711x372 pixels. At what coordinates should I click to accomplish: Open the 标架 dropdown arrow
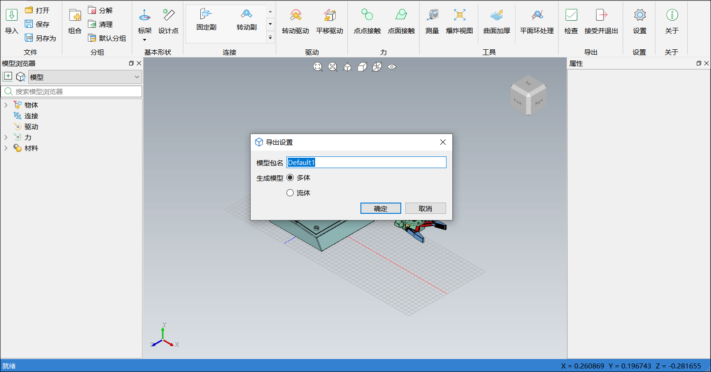click(144, 40)
